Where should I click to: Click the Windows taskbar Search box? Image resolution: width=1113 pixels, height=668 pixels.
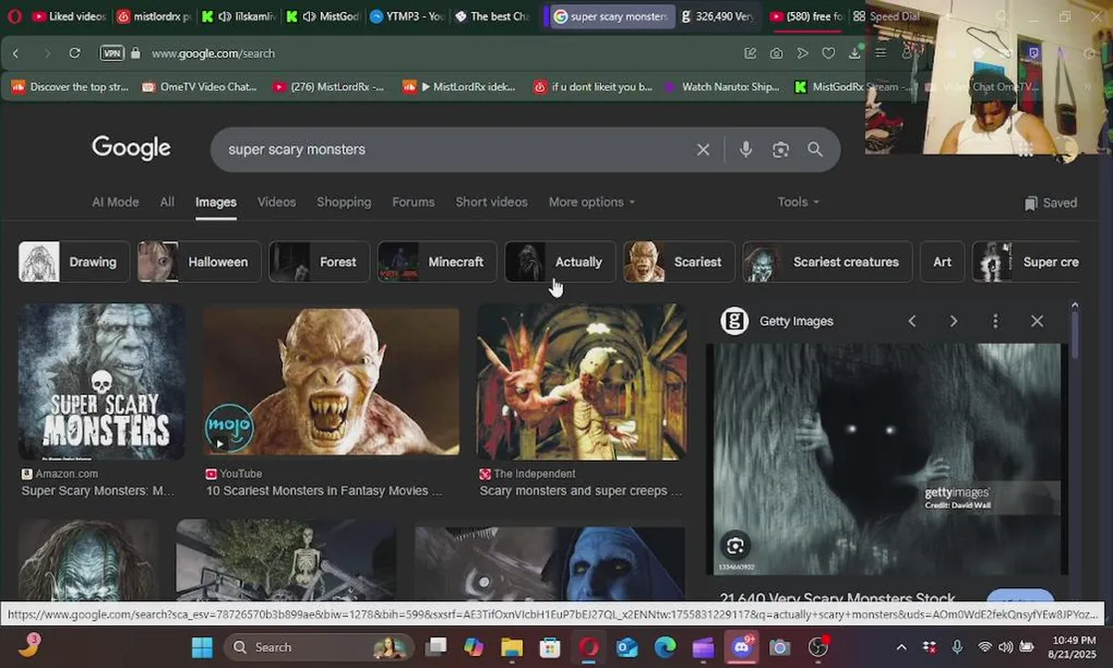coord(317,647)
